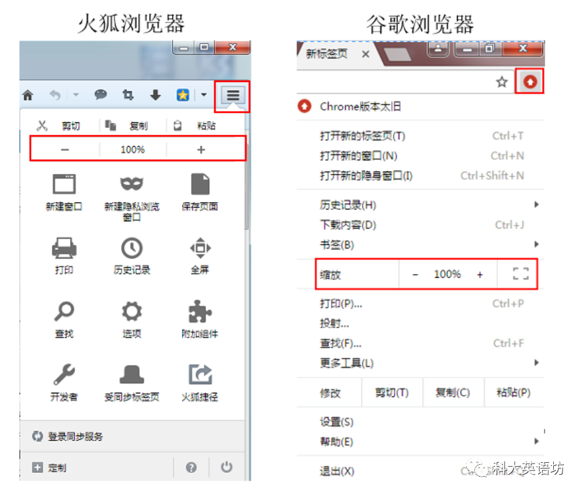Toggle Chrome fullscreen icon in zoom row
This screenshot has height=494, width=583.
[520, 274]
